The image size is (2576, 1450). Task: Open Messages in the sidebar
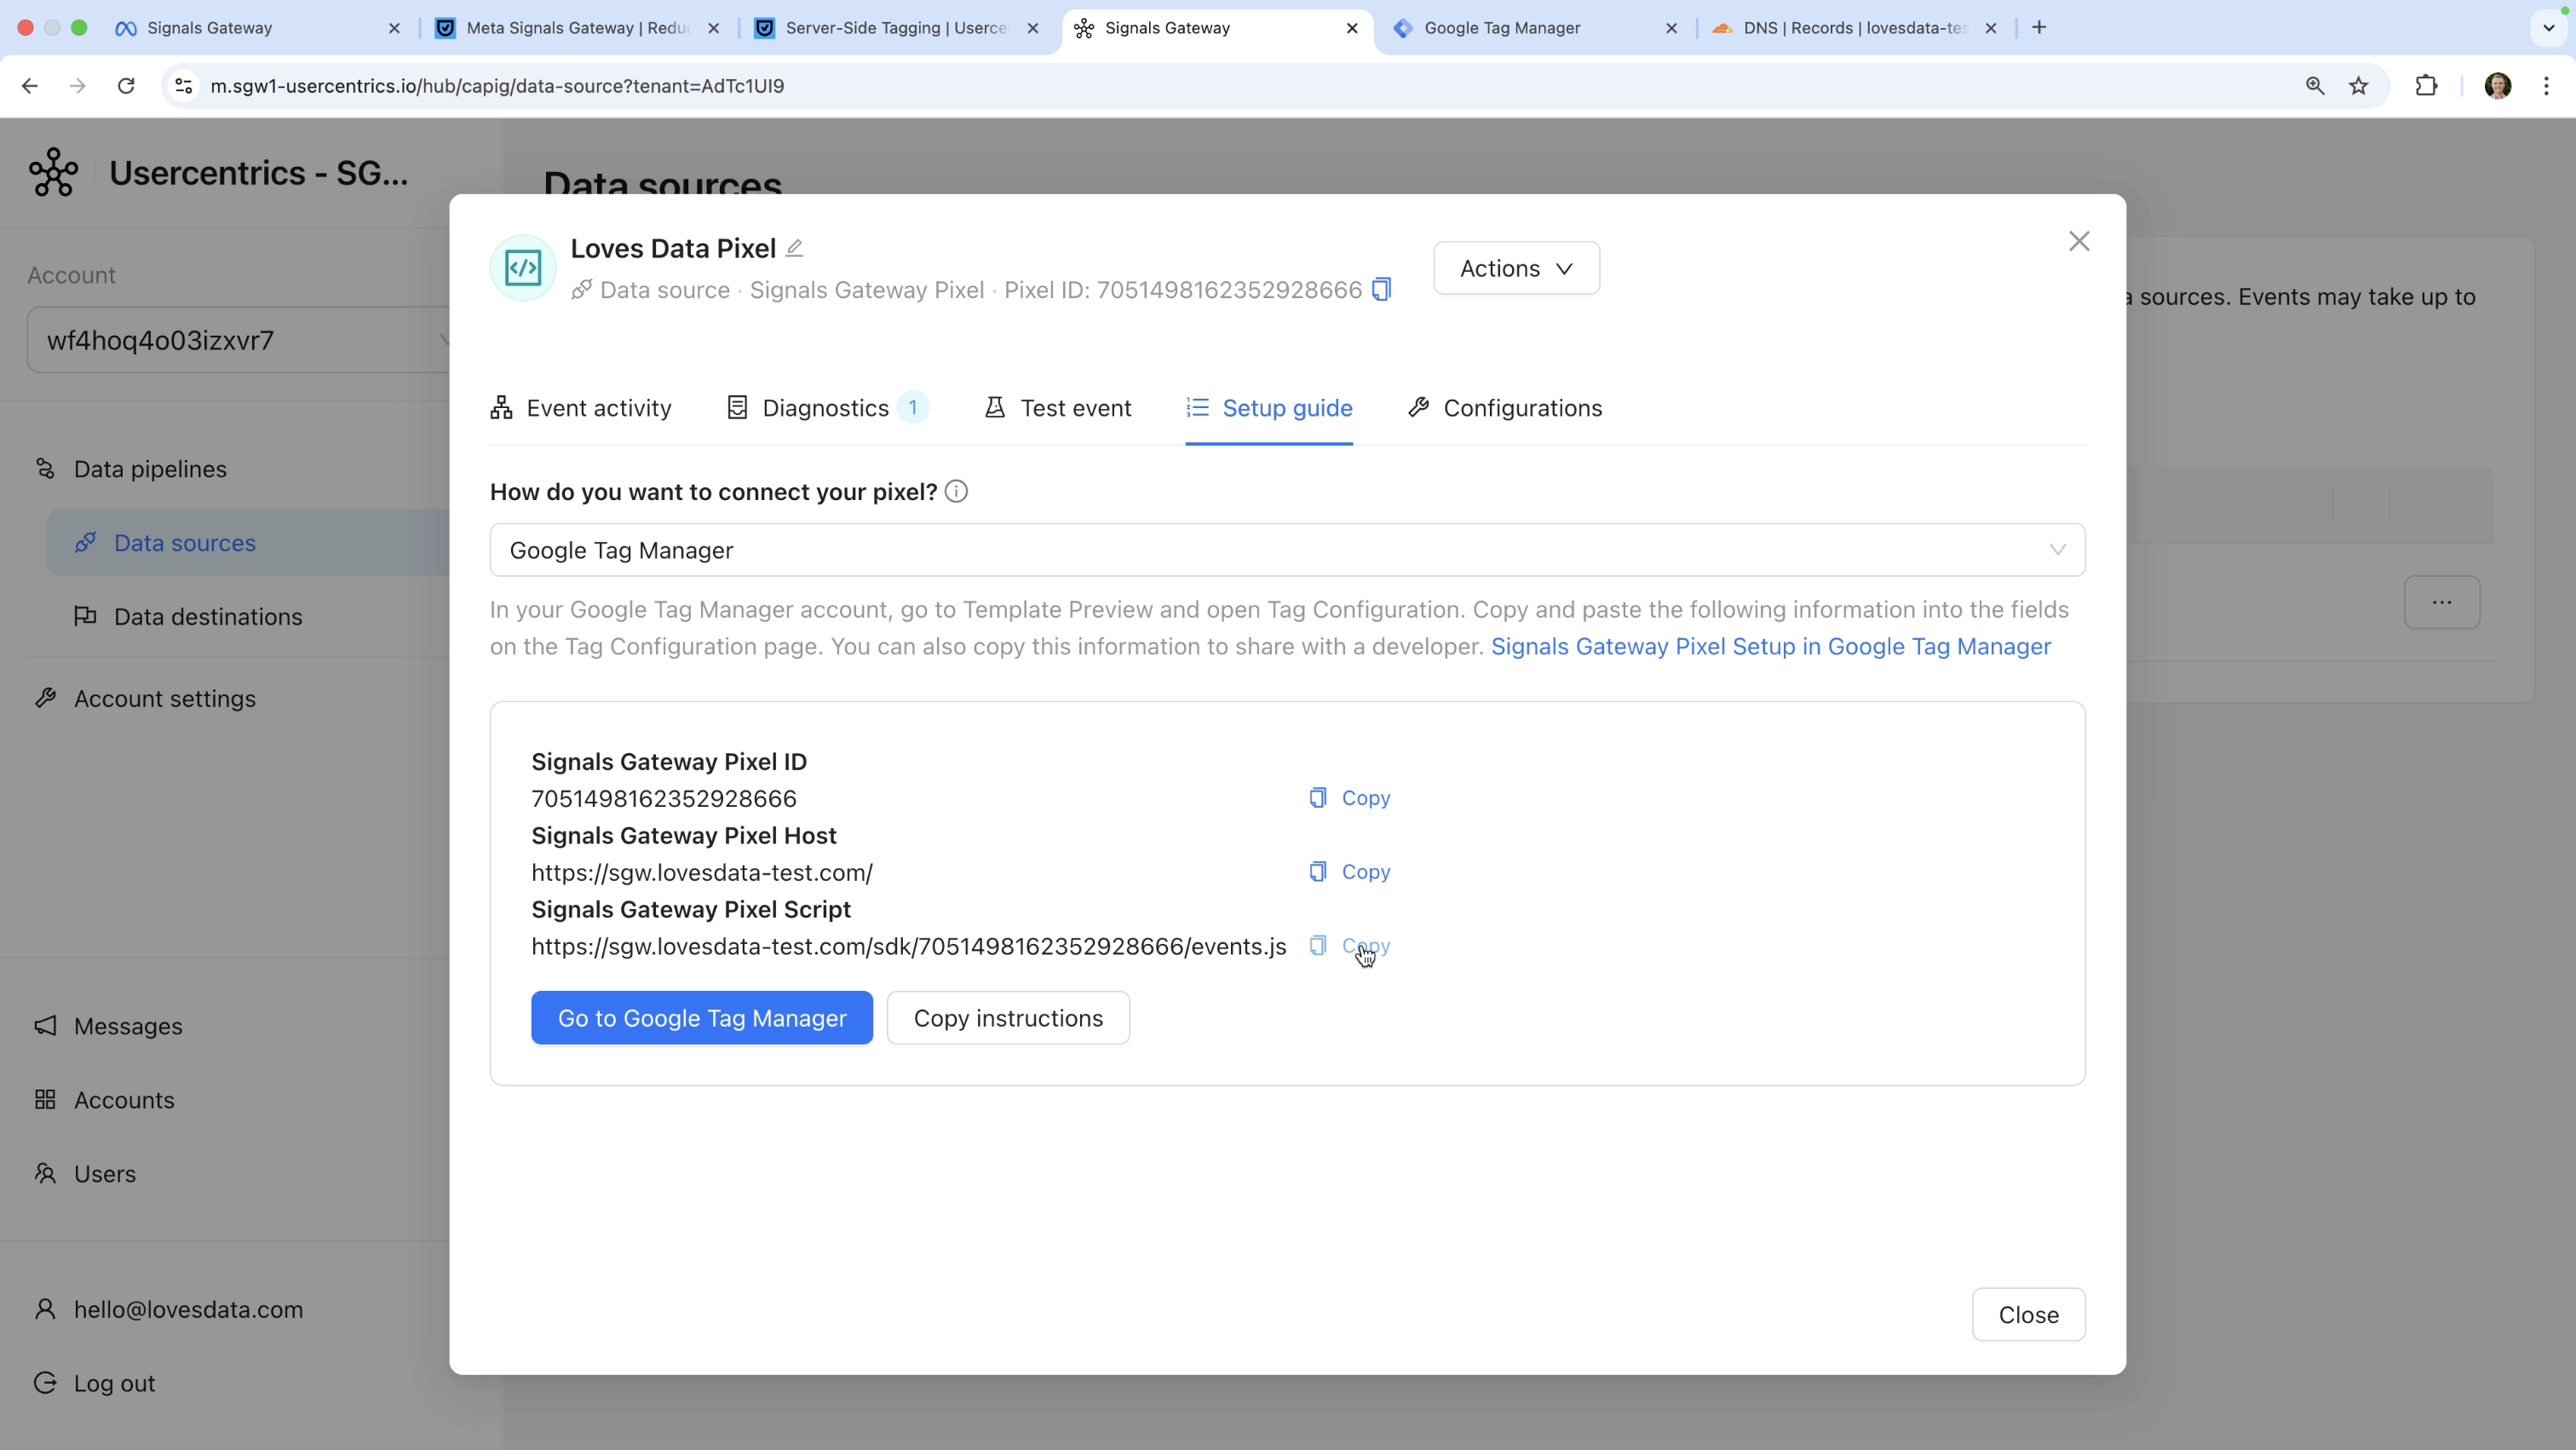point(108,1026)
